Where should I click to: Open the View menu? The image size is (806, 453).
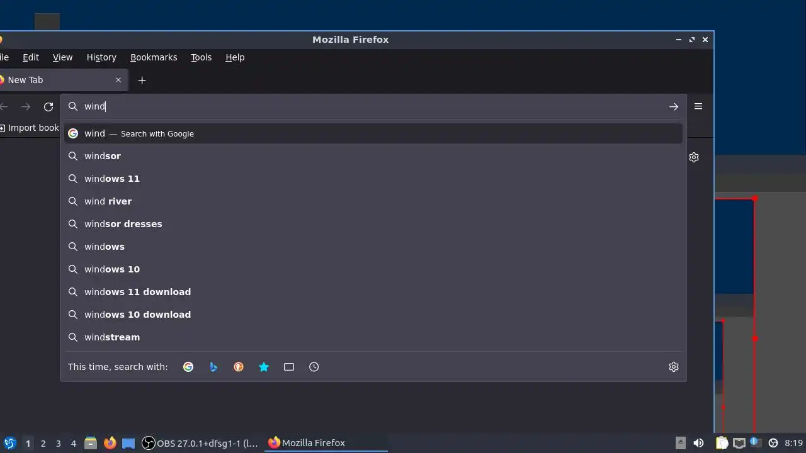pyautogui.click(x=62, y=57)
